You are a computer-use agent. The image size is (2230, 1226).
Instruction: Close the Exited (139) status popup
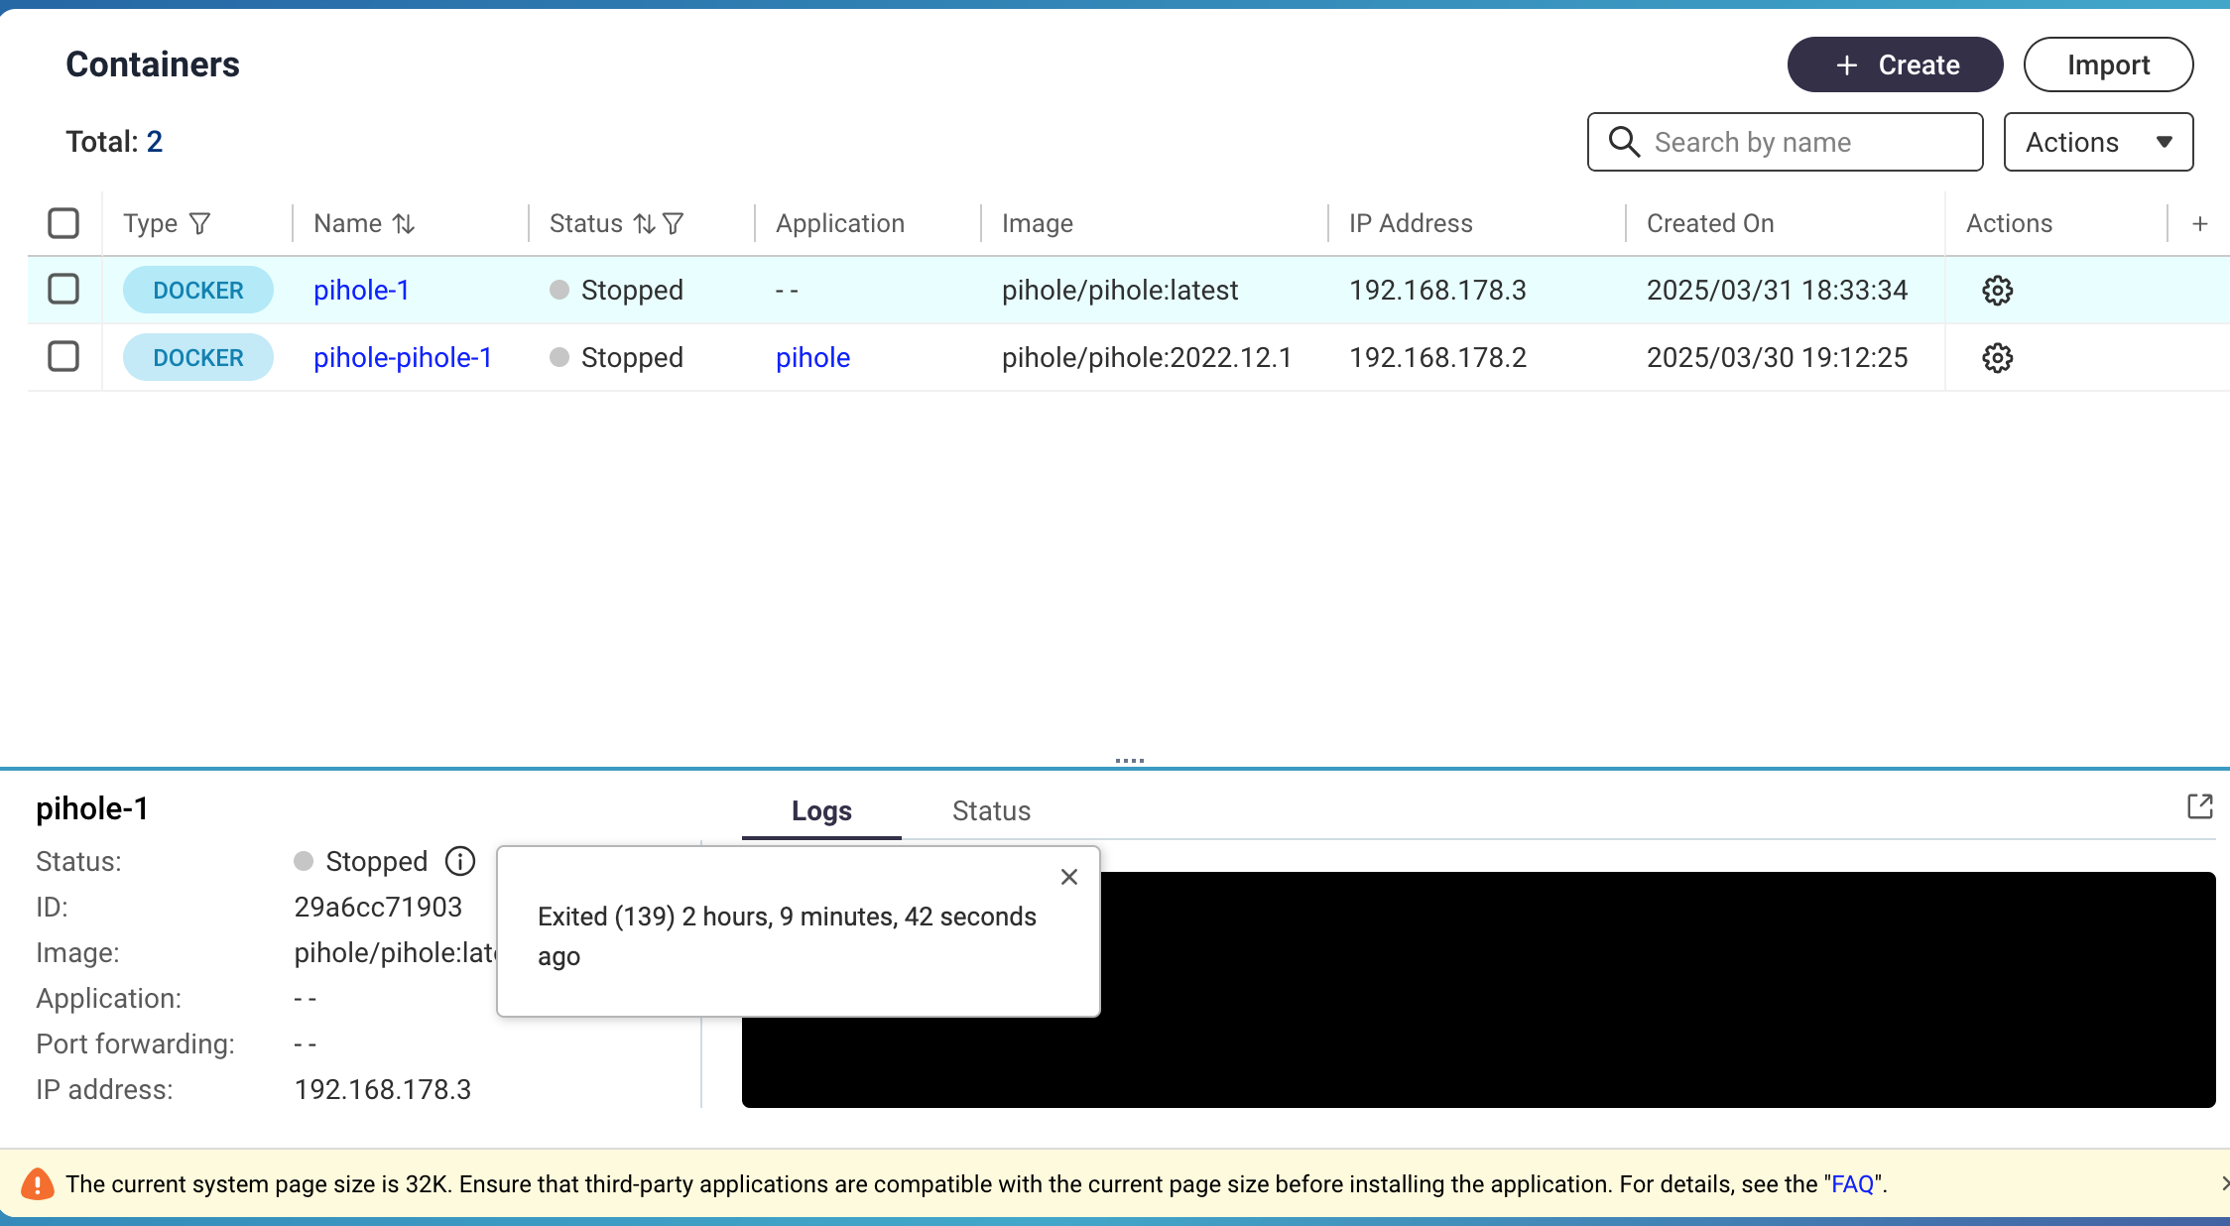[x=1069, y=877]
